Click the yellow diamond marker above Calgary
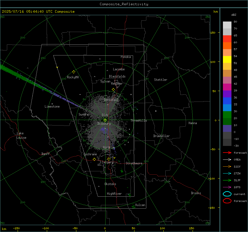The width and height of the screenshot is (248, 232). point(109,159)
